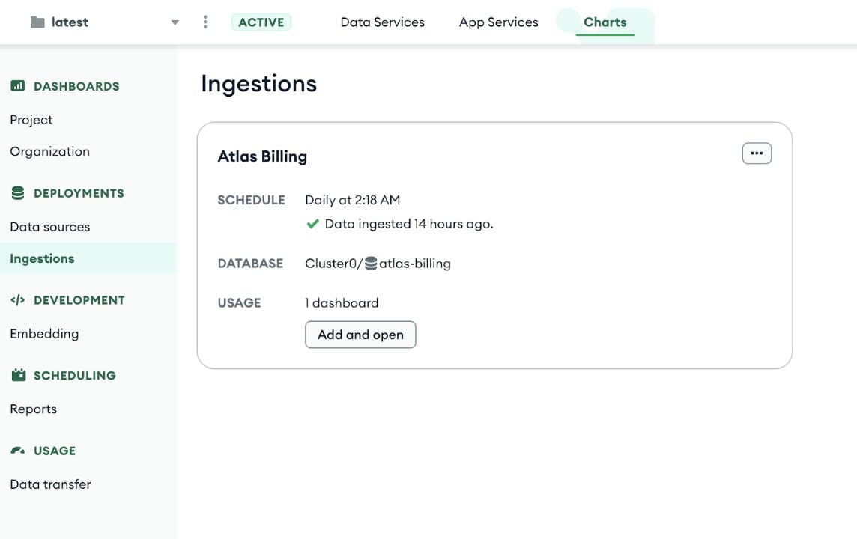Open Data sources in the sidebar
This screenshot has width=857, height=539.
tap(50, 227)
